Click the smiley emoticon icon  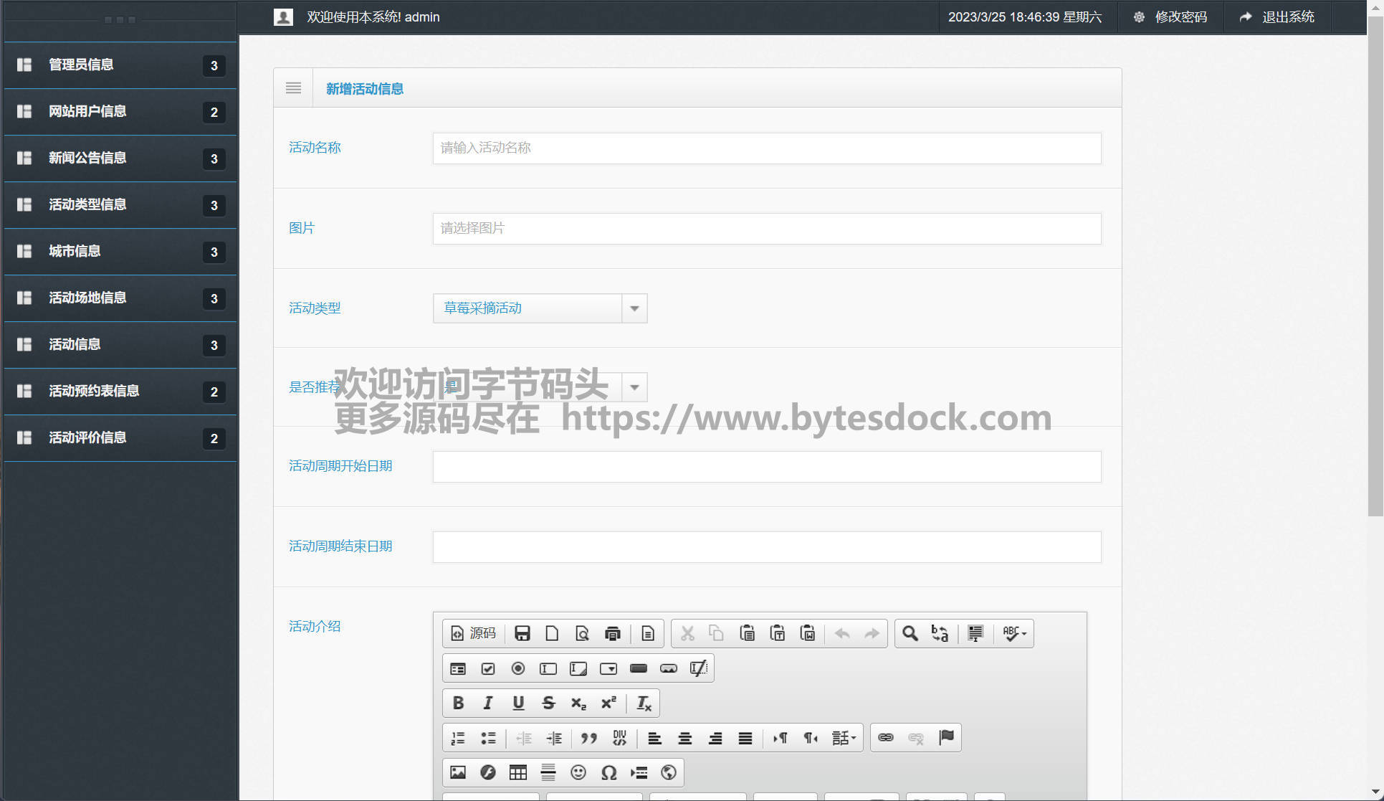pos(578,772)
